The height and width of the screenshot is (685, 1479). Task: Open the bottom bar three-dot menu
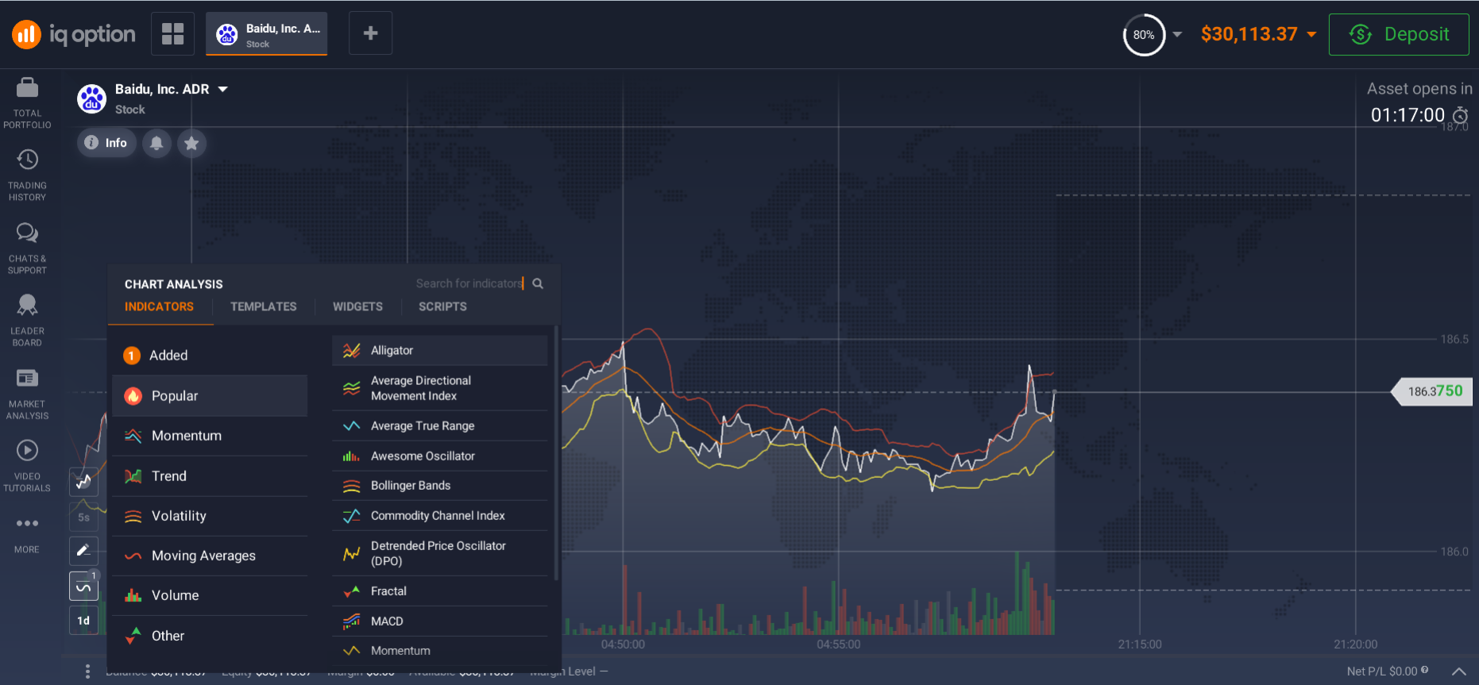(87, 672)
